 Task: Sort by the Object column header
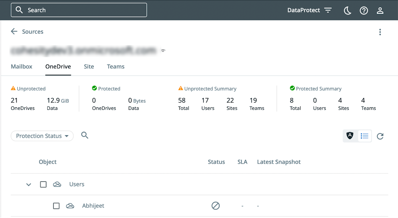coord(48,162)
